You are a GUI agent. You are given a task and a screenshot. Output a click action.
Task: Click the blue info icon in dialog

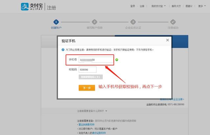63,50
